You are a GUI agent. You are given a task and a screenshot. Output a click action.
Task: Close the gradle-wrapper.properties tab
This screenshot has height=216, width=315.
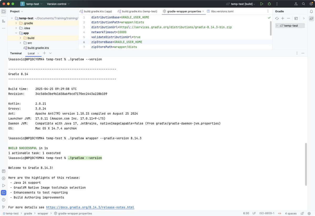click(203, 11)
